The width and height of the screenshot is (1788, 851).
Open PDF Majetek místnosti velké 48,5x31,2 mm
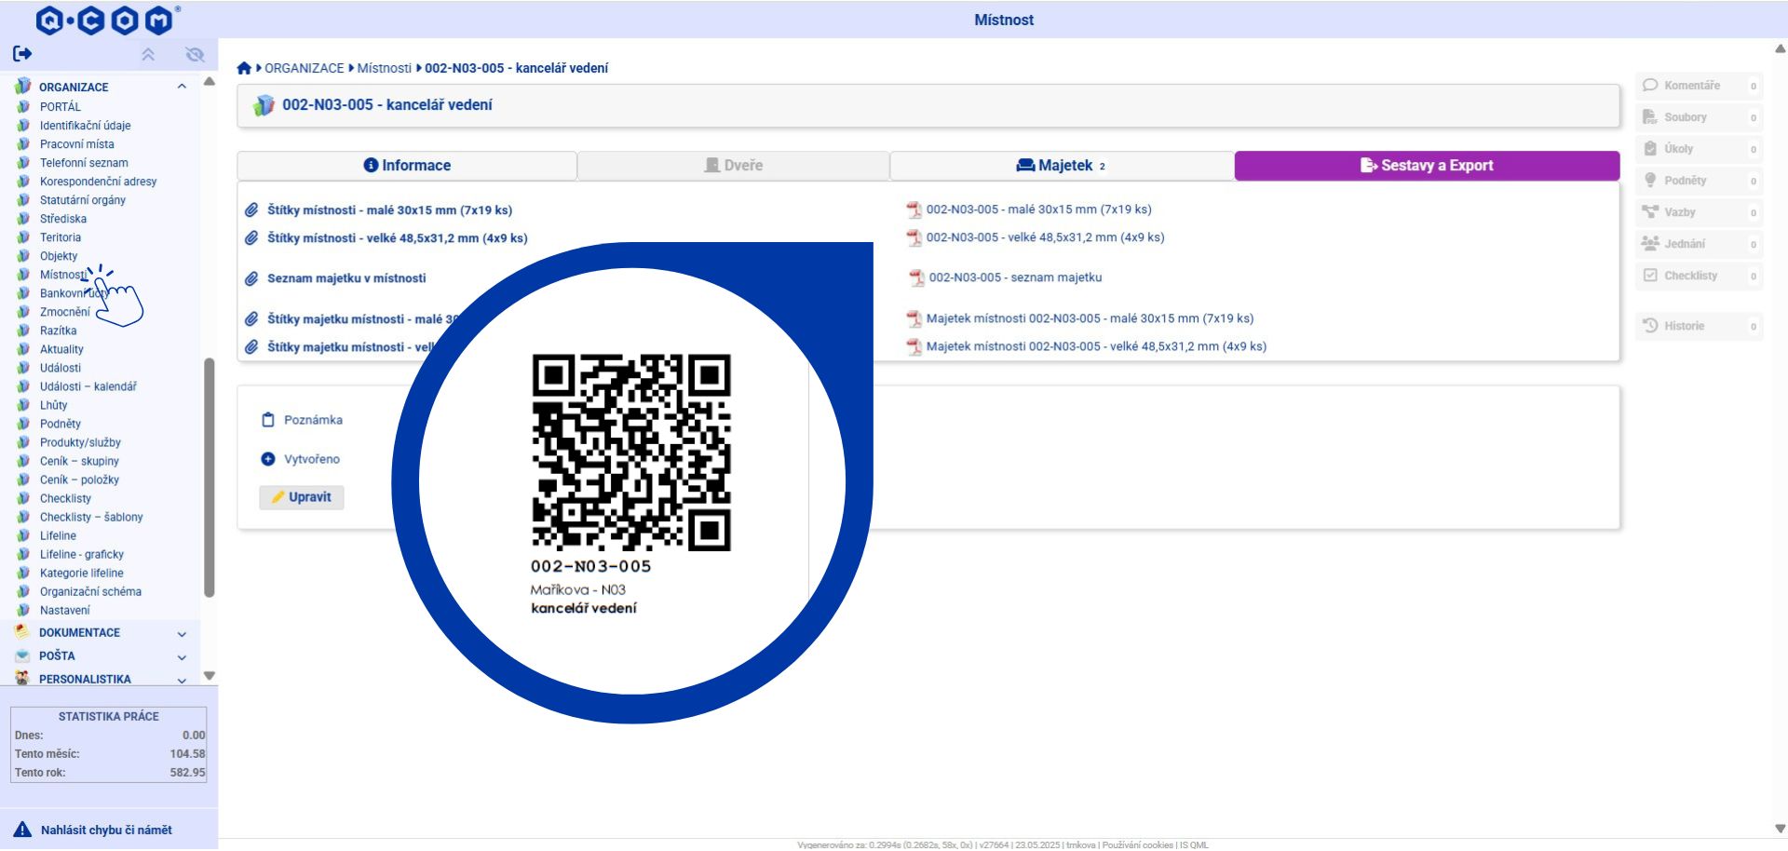pos(1096,346)
